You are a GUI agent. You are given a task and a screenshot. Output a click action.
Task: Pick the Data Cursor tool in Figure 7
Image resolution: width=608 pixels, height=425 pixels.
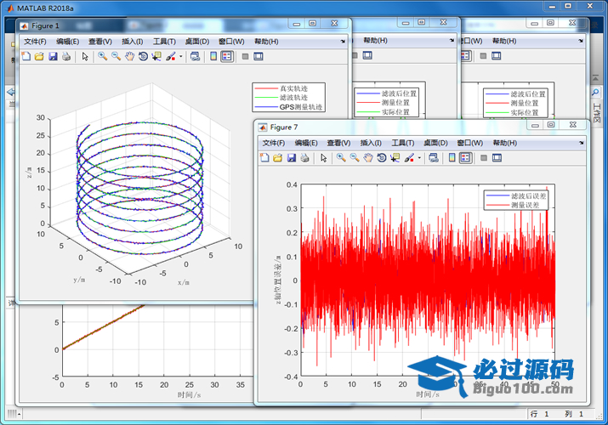395,158
